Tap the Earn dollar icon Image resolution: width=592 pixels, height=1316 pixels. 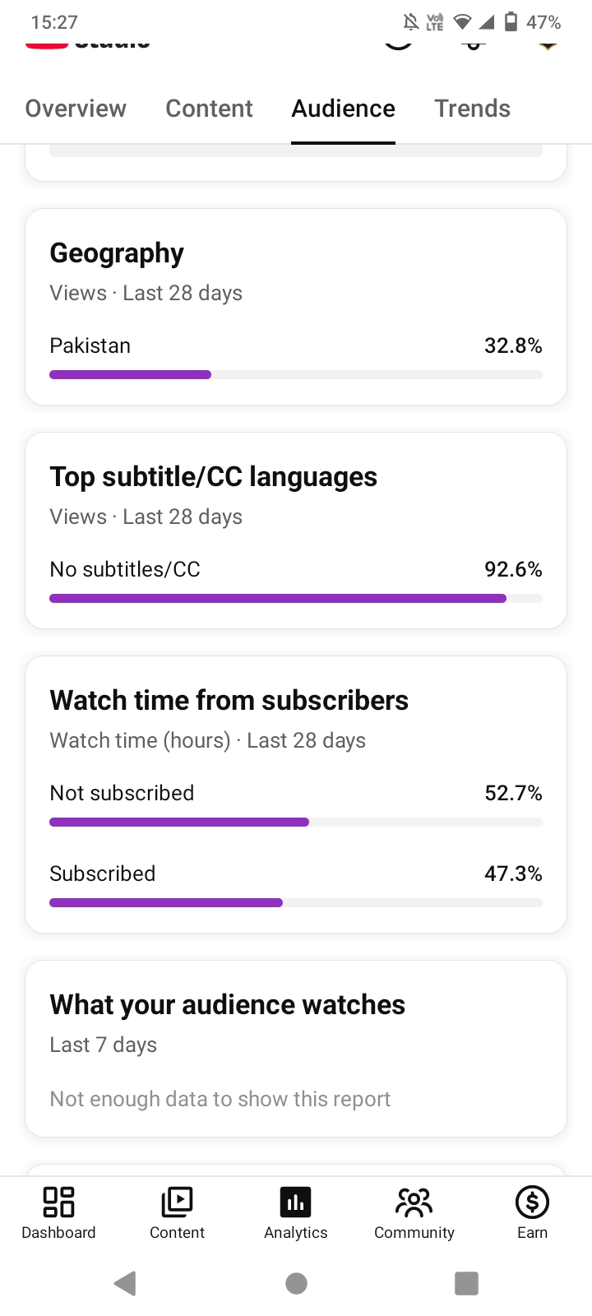[532, 1202]
